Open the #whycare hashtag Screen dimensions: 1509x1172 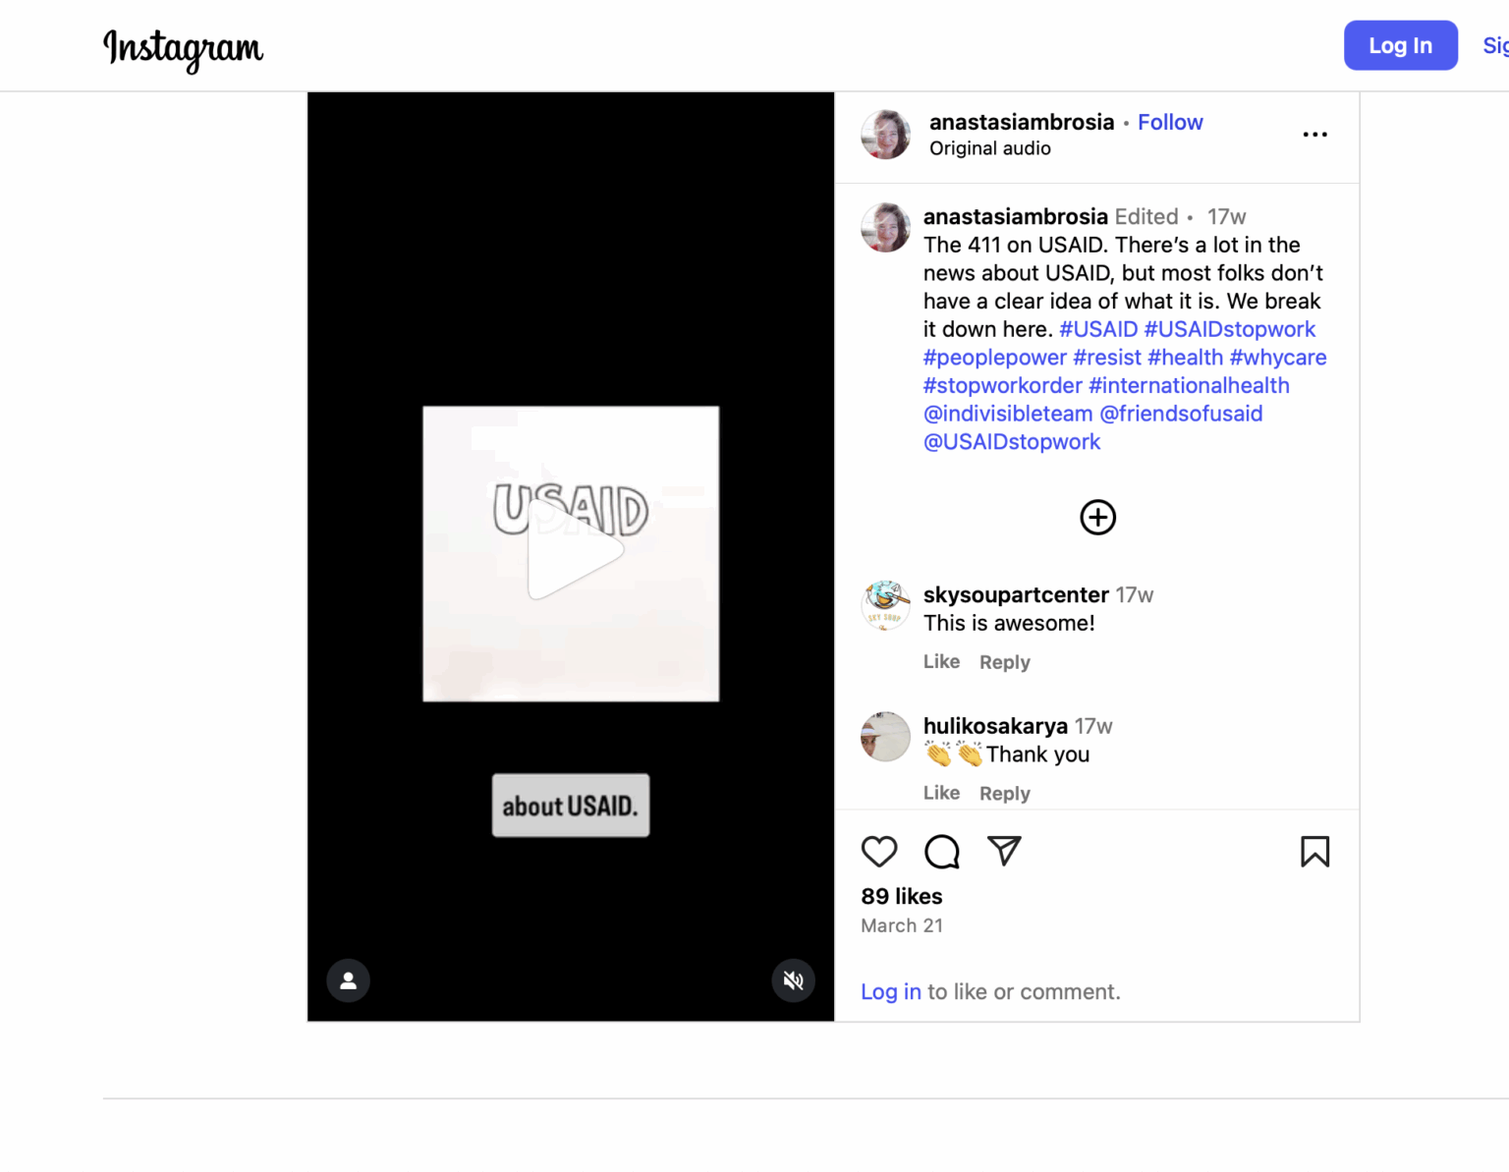pos(1278,358)
